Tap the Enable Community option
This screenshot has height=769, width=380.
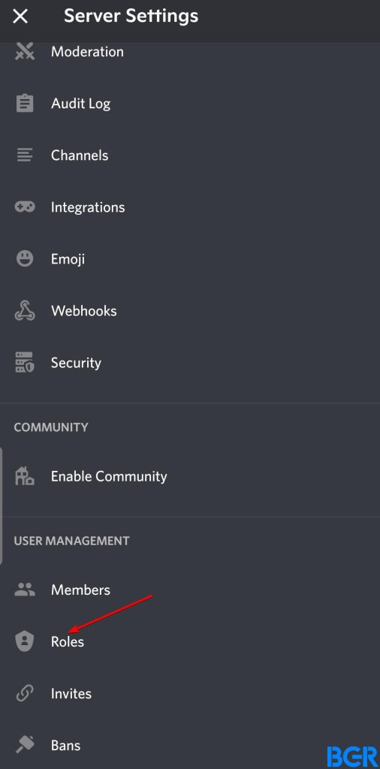coord(190,475)
